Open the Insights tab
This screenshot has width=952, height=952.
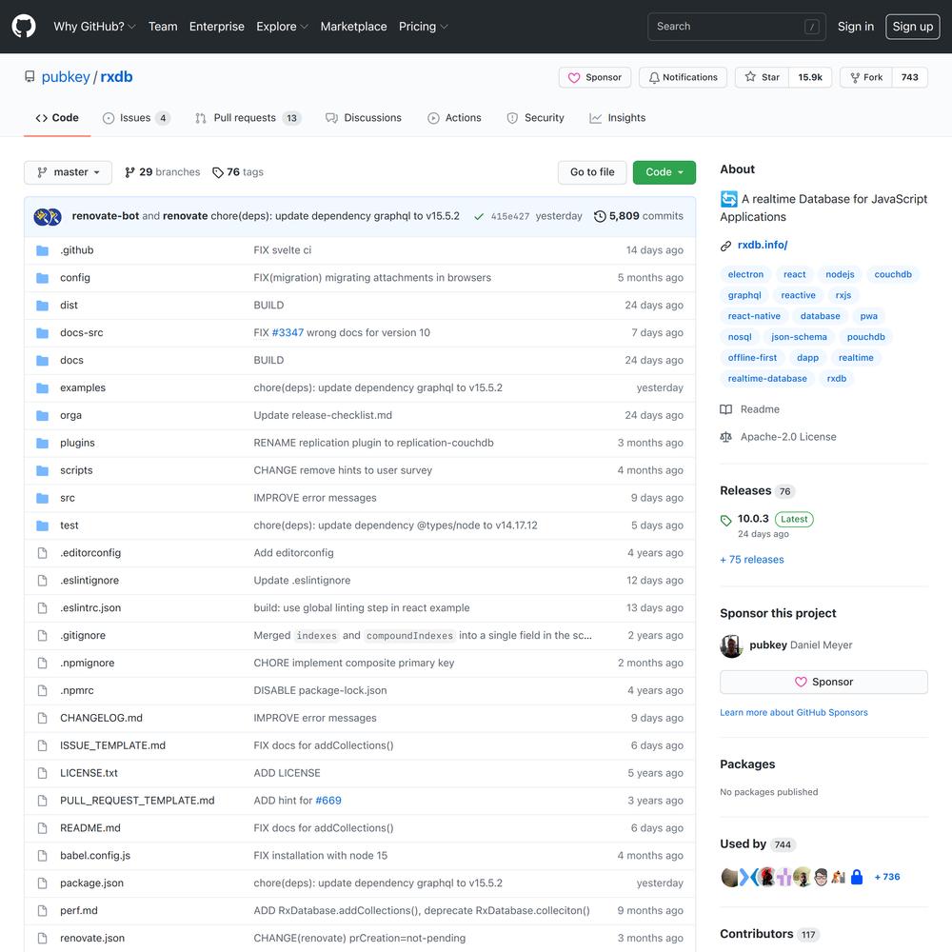coord(618,118)
